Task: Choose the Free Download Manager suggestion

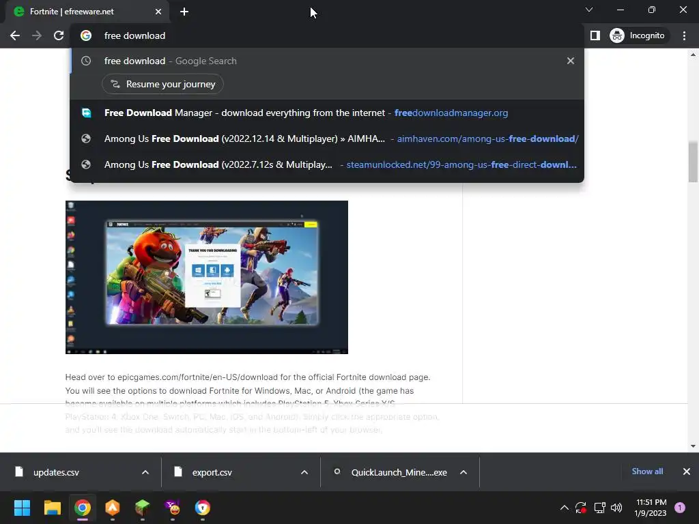Action: 327,113
